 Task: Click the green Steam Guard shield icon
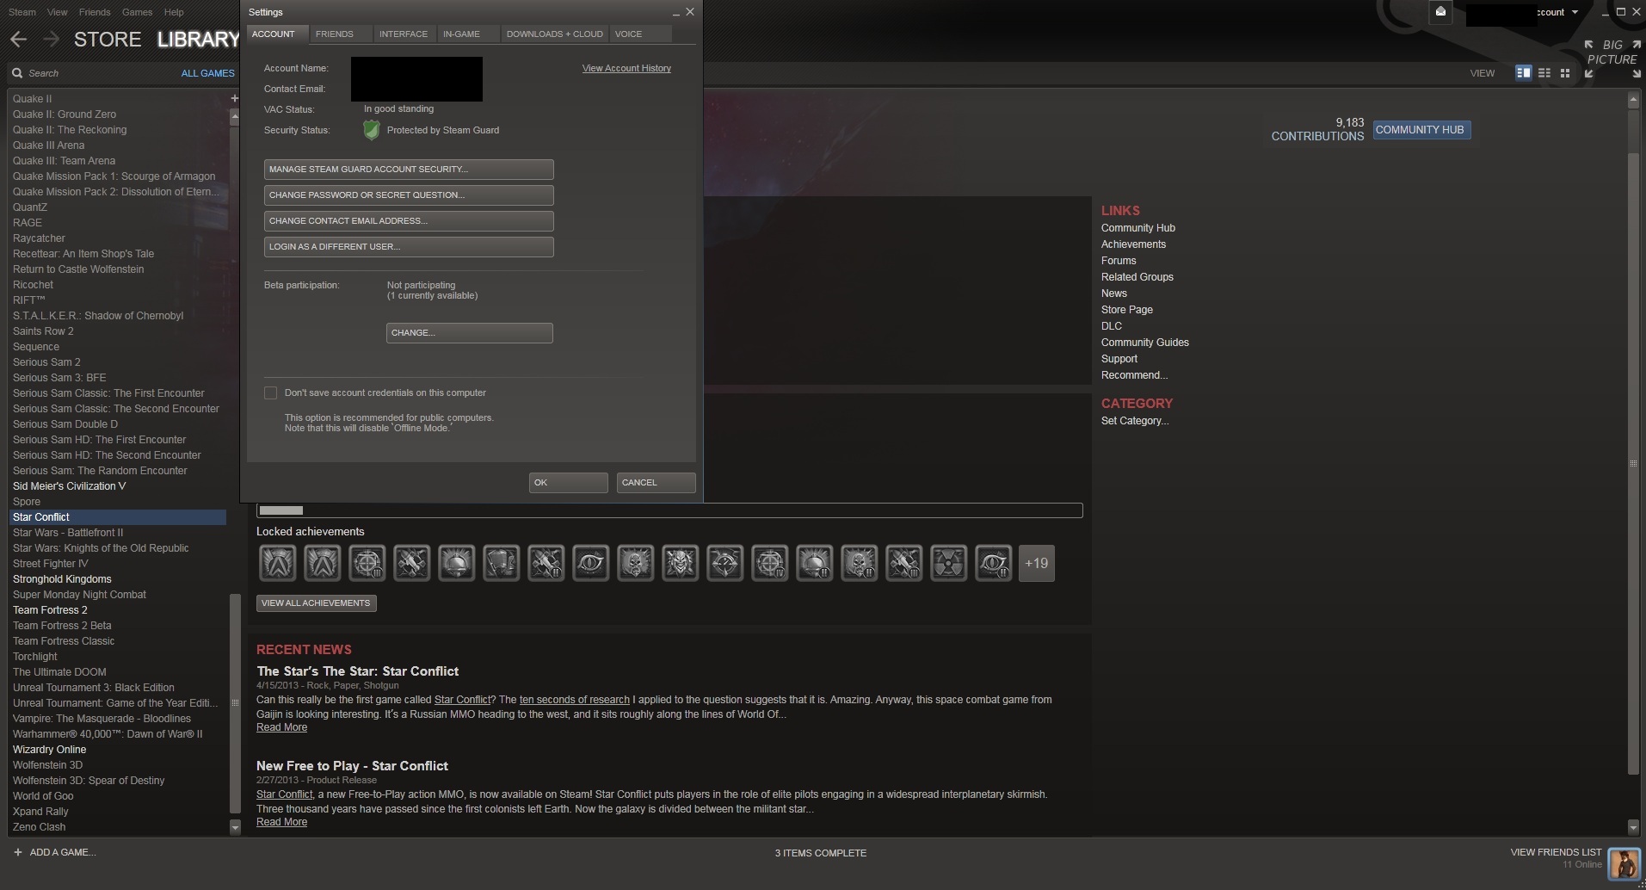tap(371, 130)
